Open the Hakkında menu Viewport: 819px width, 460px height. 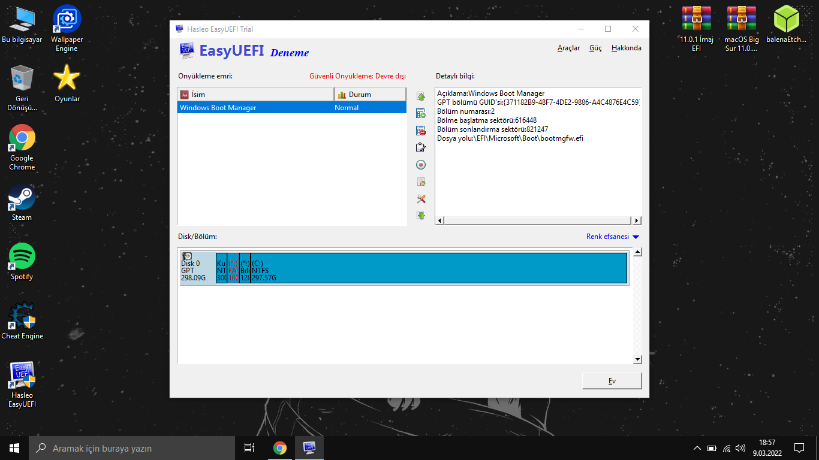pos(626,48)
